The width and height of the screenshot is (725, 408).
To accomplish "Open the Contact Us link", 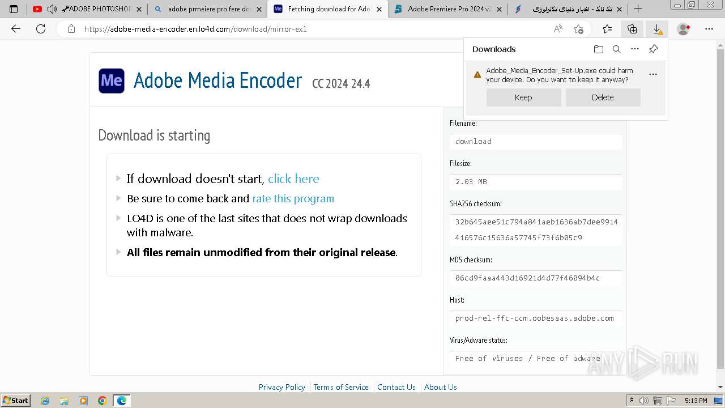I will 396,387.
